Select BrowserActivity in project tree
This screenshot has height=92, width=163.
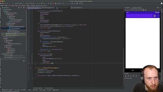pos(12,30)
